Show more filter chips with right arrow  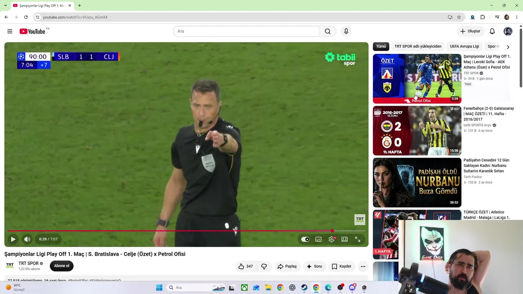508,47
